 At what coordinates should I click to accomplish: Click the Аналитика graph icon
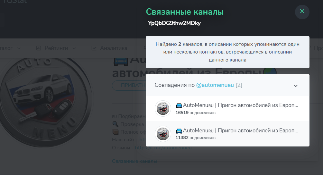94,48
